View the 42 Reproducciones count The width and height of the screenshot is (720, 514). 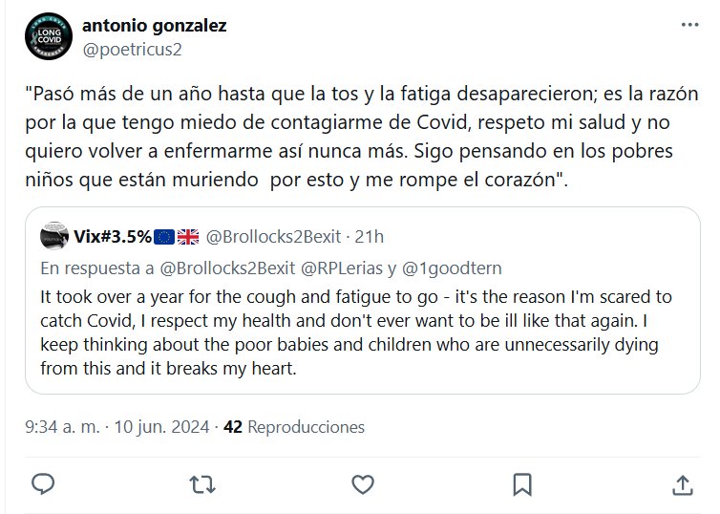click(293, 427)
